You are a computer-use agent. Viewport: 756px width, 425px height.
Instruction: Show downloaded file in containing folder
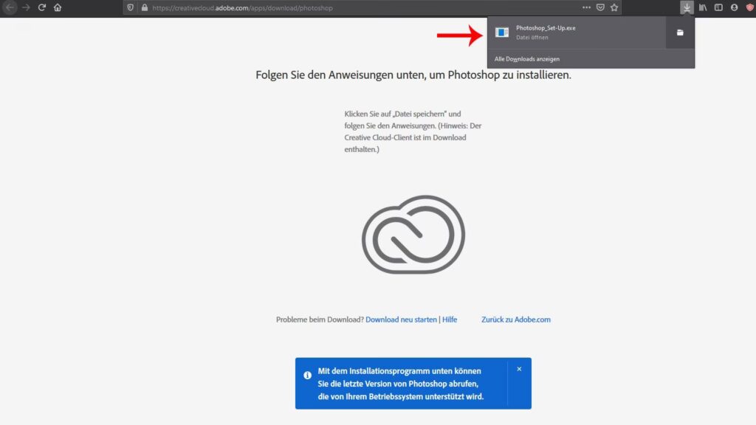tap(680, 32)
